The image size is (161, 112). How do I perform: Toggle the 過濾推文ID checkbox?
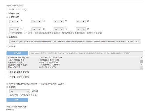(x=7, y=37)
